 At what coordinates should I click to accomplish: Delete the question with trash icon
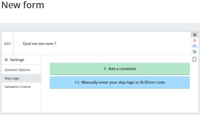195,40
